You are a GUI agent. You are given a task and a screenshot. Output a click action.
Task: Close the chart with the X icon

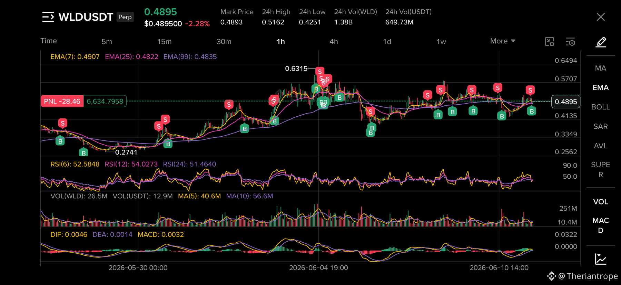601,17
